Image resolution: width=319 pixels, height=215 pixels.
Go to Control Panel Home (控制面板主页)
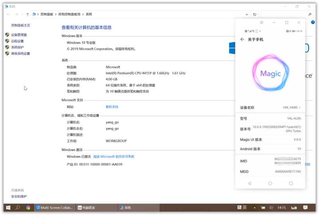21,25
